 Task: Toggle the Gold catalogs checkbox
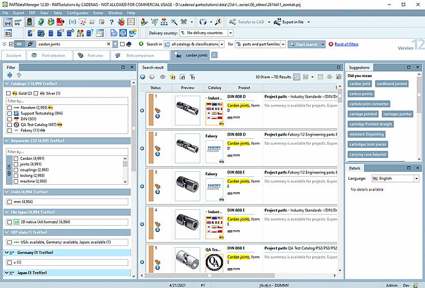click(x=8, y=94)
